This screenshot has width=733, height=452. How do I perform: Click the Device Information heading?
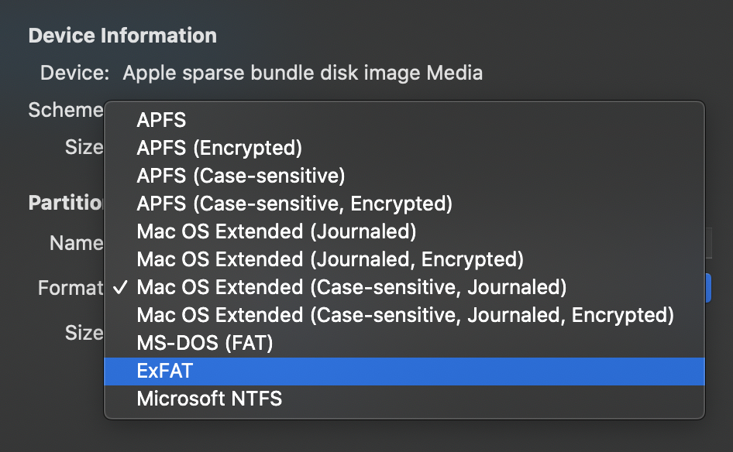(122, 36)
